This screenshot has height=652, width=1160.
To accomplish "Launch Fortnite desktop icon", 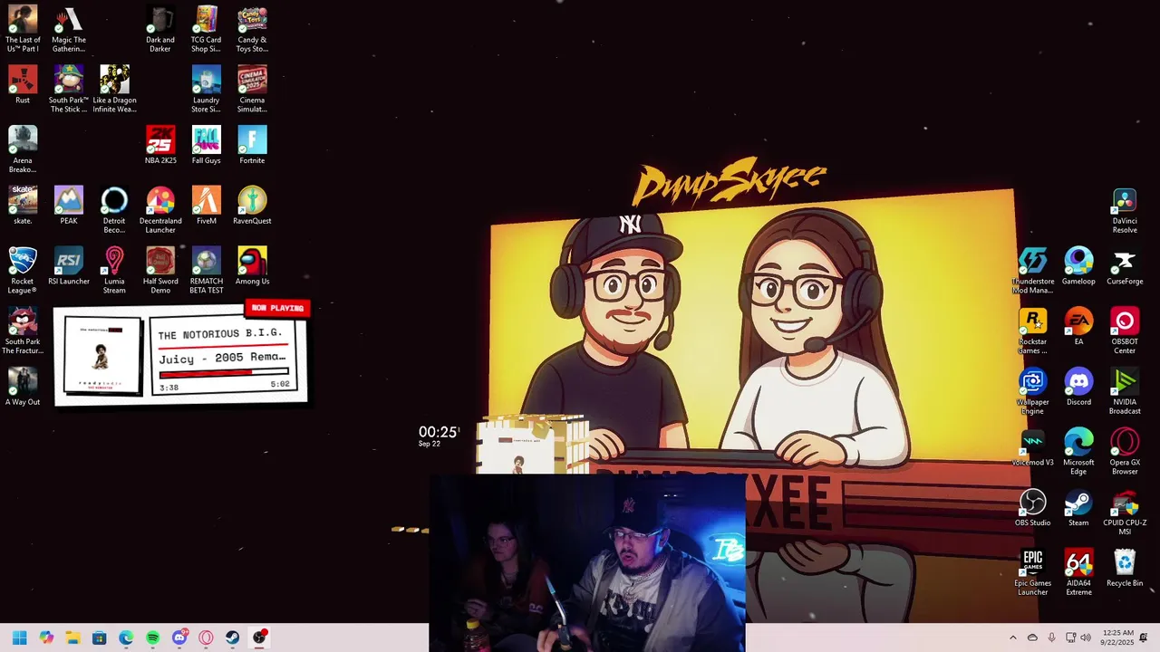I will pyautogui.click(x=252, y=145).
